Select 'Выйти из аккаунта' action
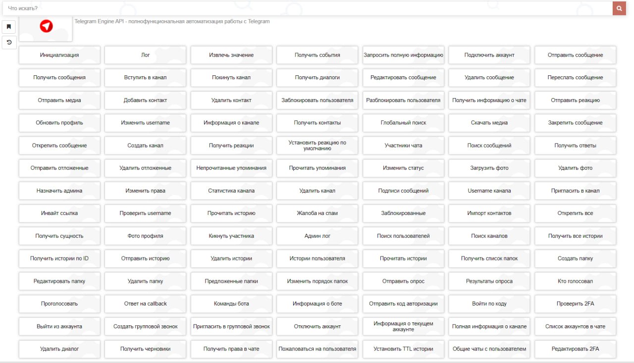Viewport: 634px width, 363px height. (59, 327)
